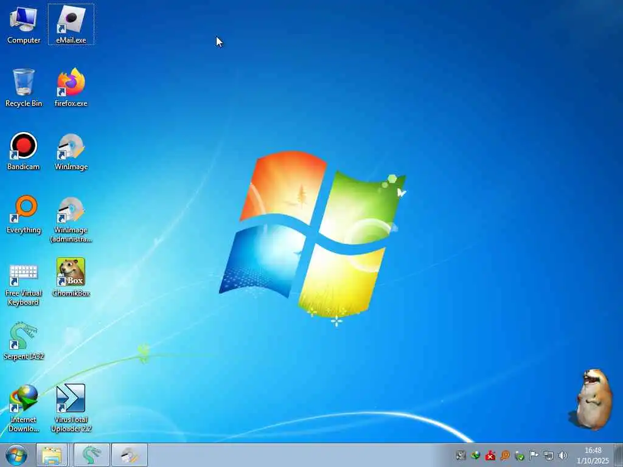Screen dimensions: 623x467
Task: Switch to the Serpent dragon taskbar app
Action: pos(92,455)
